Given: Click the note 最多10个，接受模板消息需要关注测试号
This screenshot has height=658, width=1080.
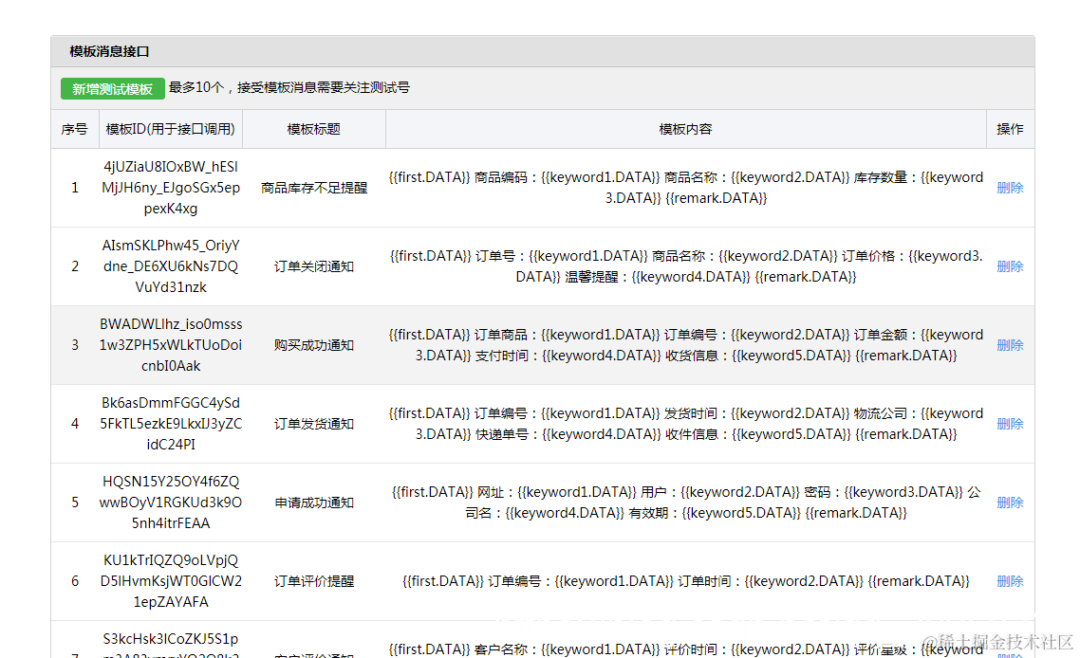Looking at the screenshot, I should pos(289,87).
